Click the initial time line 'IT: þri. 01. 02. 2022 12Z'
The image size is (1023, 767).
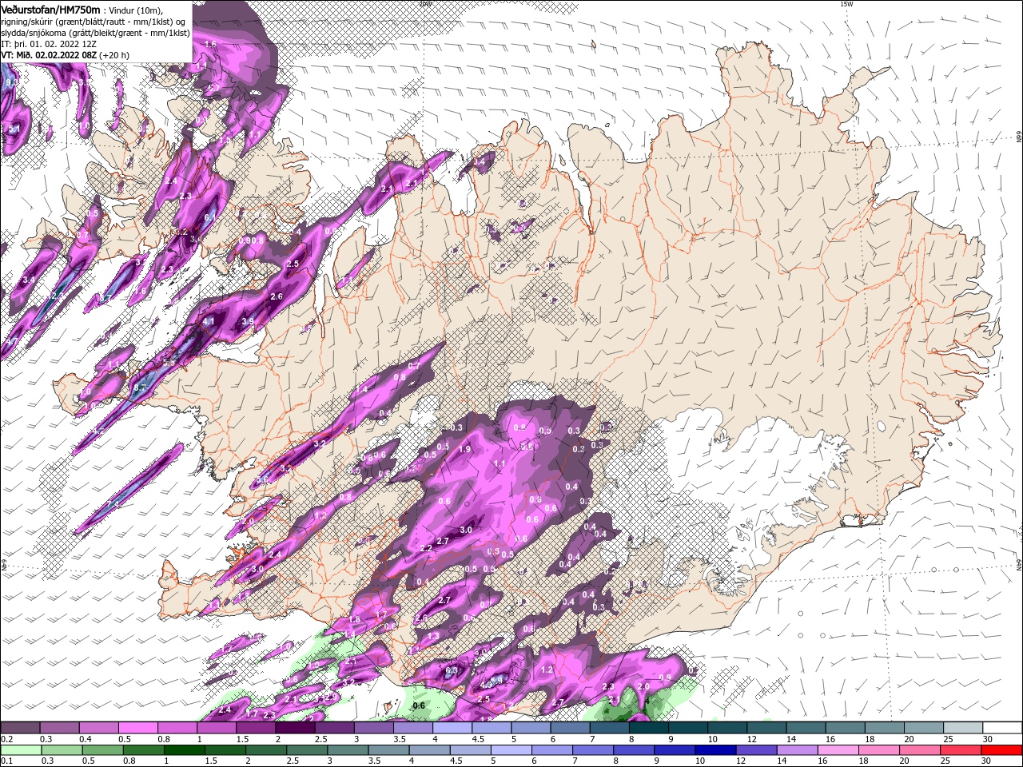(49, 44)
